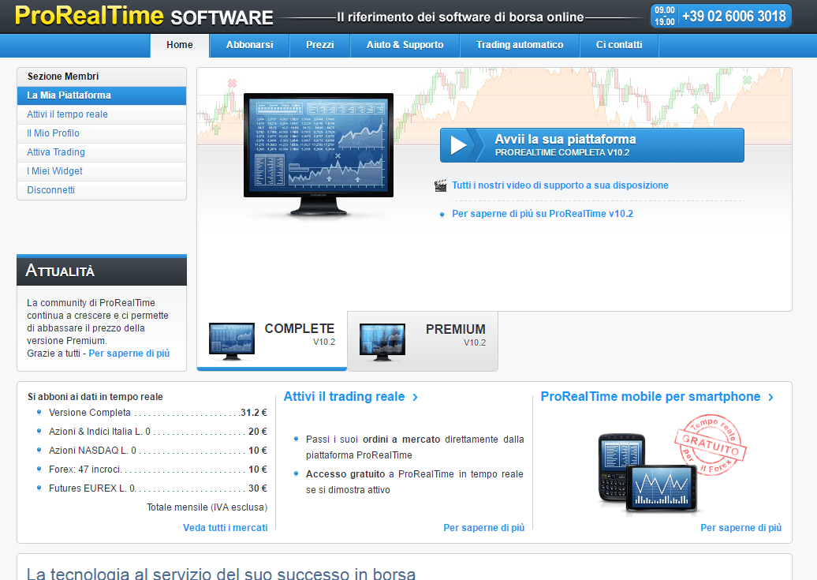This screenshot has width=817, height=580.
Task: Select La Mia Piattaforma in sidebar
Action: pyautogui.click(x=102, y=95)
